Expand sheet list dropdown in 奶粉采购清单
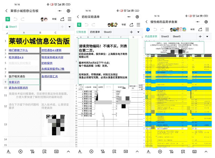Screen dimensions: 215x158 coord(138,32)
